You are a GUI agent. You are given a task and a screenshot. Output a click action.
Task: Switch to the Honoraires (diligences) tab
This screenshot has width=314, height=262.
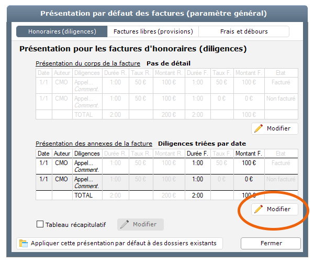coord(62,31)
